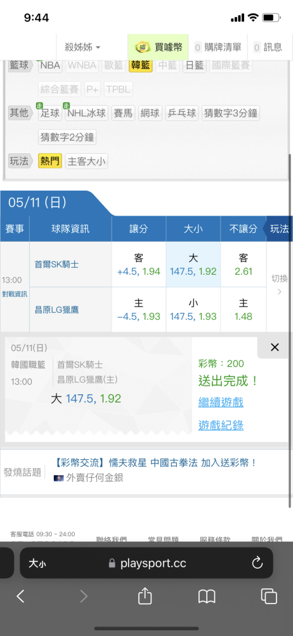This screenshot has height=636, width=293.
Task: Close the bet confirmation slip
Action: 275,347
